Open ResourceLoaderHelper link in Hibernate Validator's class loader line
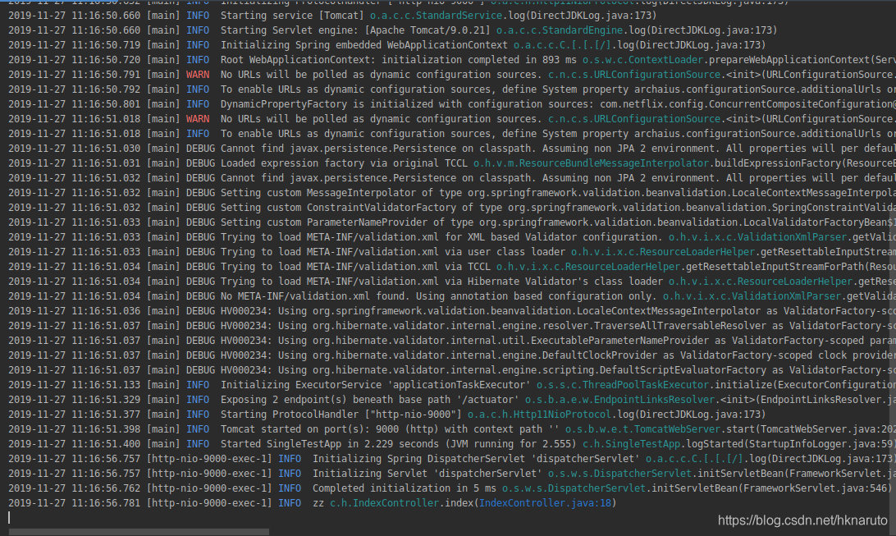 tap(761, 282)
